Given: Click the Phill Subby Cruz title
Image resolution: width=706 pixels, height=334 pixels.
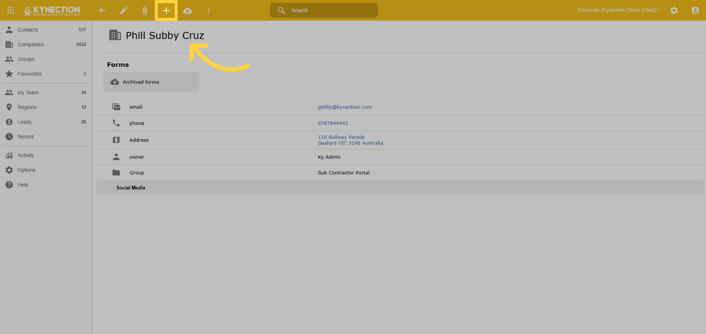Looking at the screenshot, I should click(x=165, y=36).
